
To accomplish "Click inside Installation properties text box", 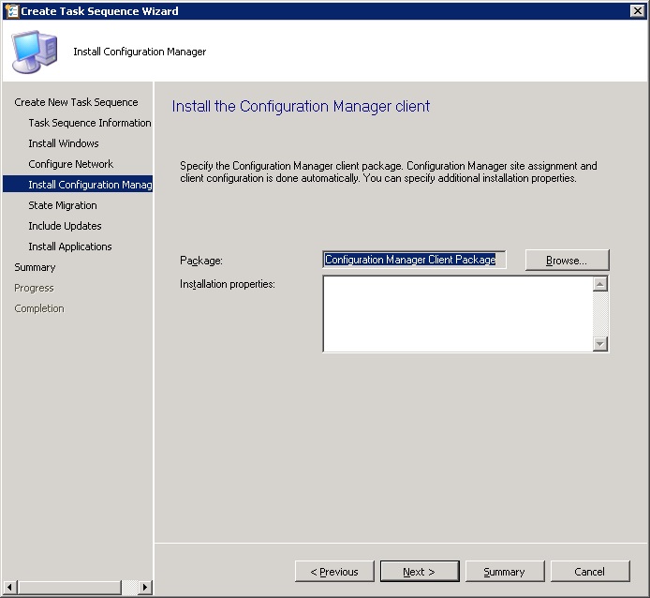I will 457,313.
